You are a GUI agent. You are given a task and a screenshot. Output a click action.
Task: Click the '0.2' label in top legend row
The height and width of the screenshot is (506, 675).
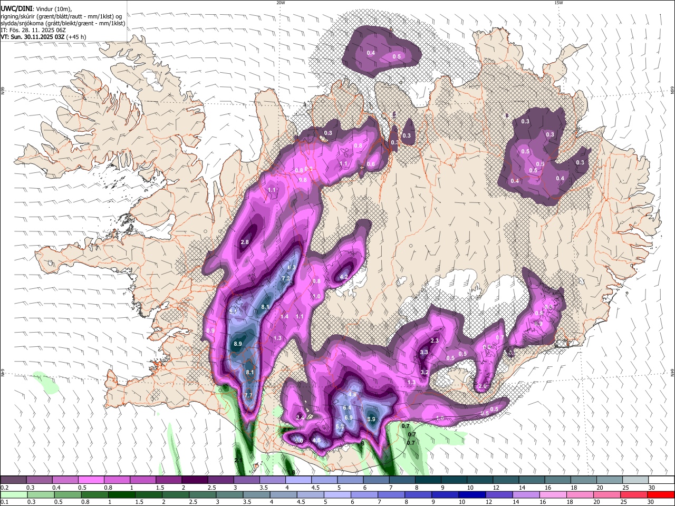(x=4, y=487)
